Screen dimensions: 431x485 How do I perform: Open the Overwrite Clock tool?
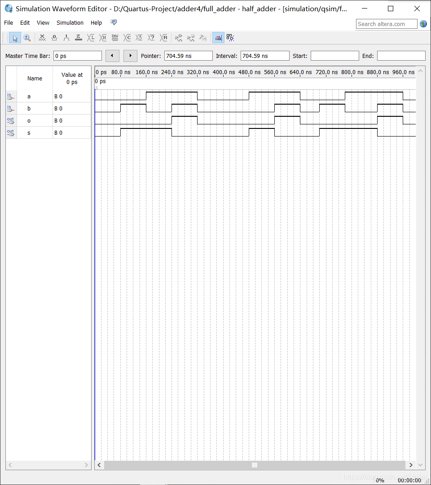pyautogui.click(x=139, y=38)
